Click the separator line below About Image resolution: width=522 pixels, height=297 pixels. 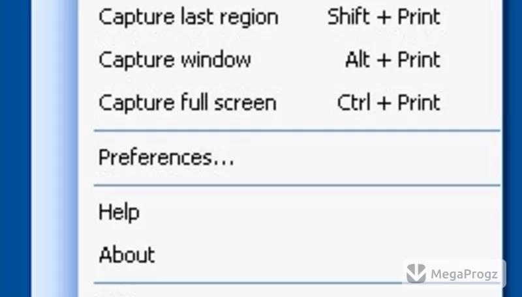click(x=248, y=283)
